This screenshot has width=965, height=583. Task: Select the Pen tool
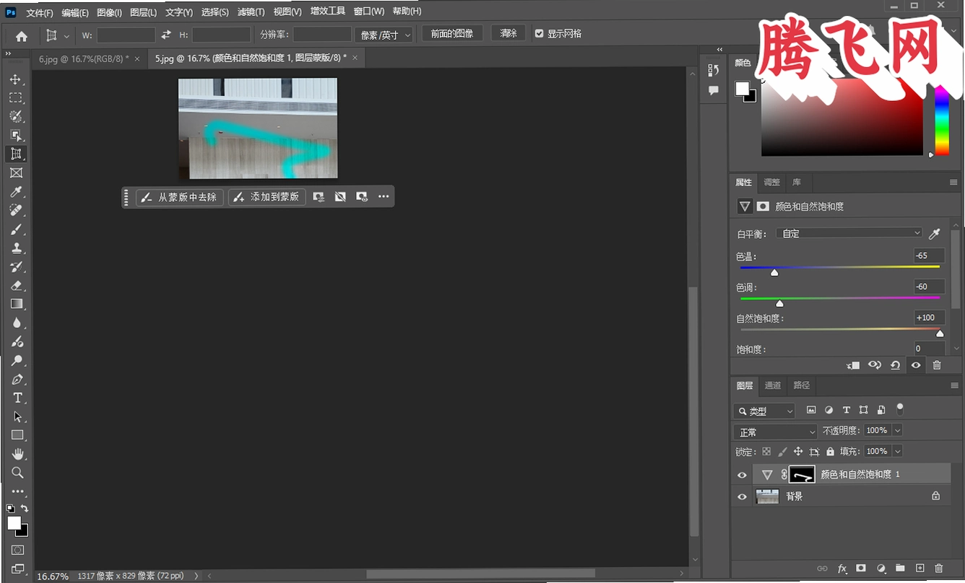[16, 380]
